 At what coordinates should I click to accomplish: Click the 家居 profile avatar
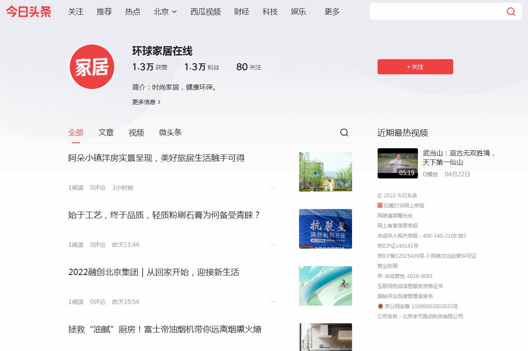tap(92, 67)
